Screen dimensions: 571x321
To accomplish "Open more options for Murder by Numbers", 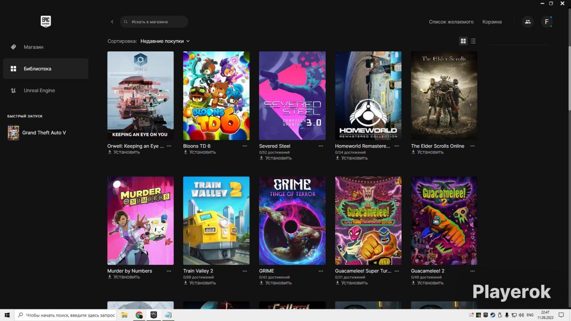I will click(169, 271).
